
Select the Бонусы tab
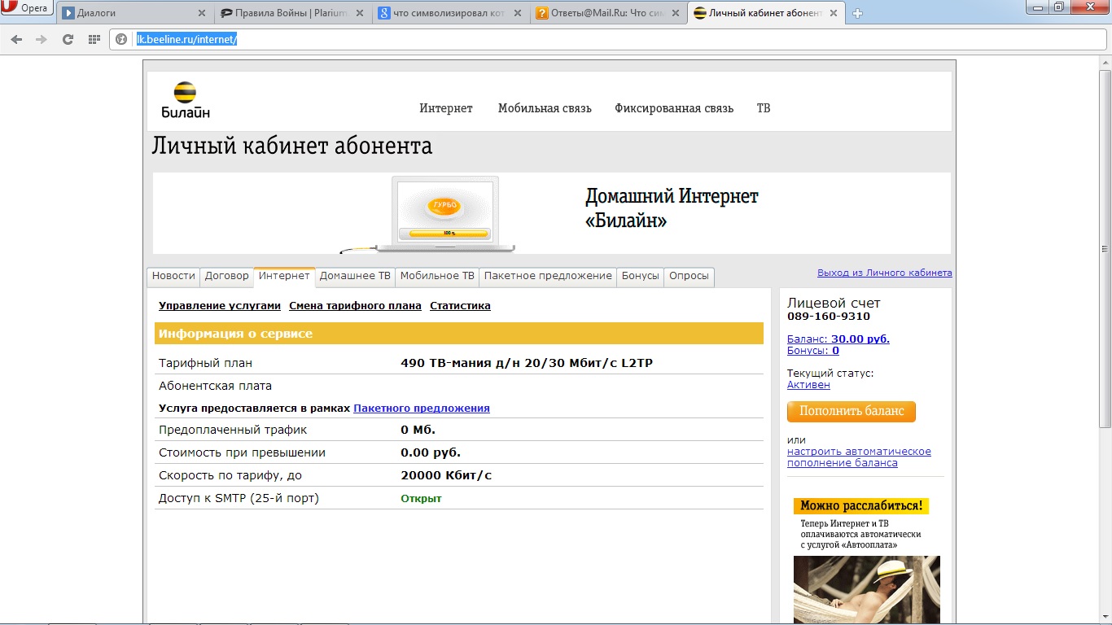[640, 277]
